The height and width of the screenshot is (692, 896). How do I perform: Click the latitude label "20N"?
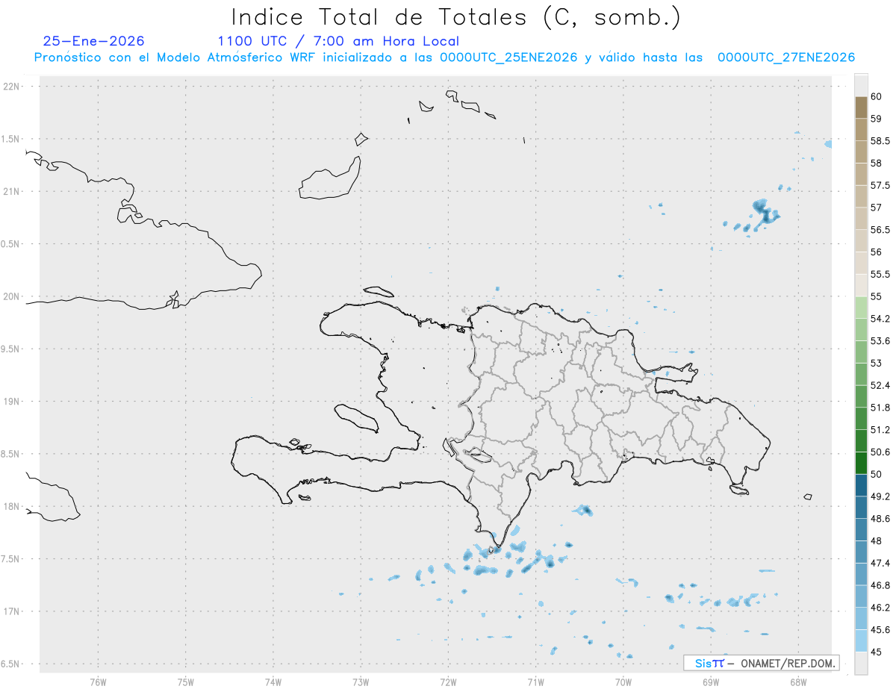point(11,296)
